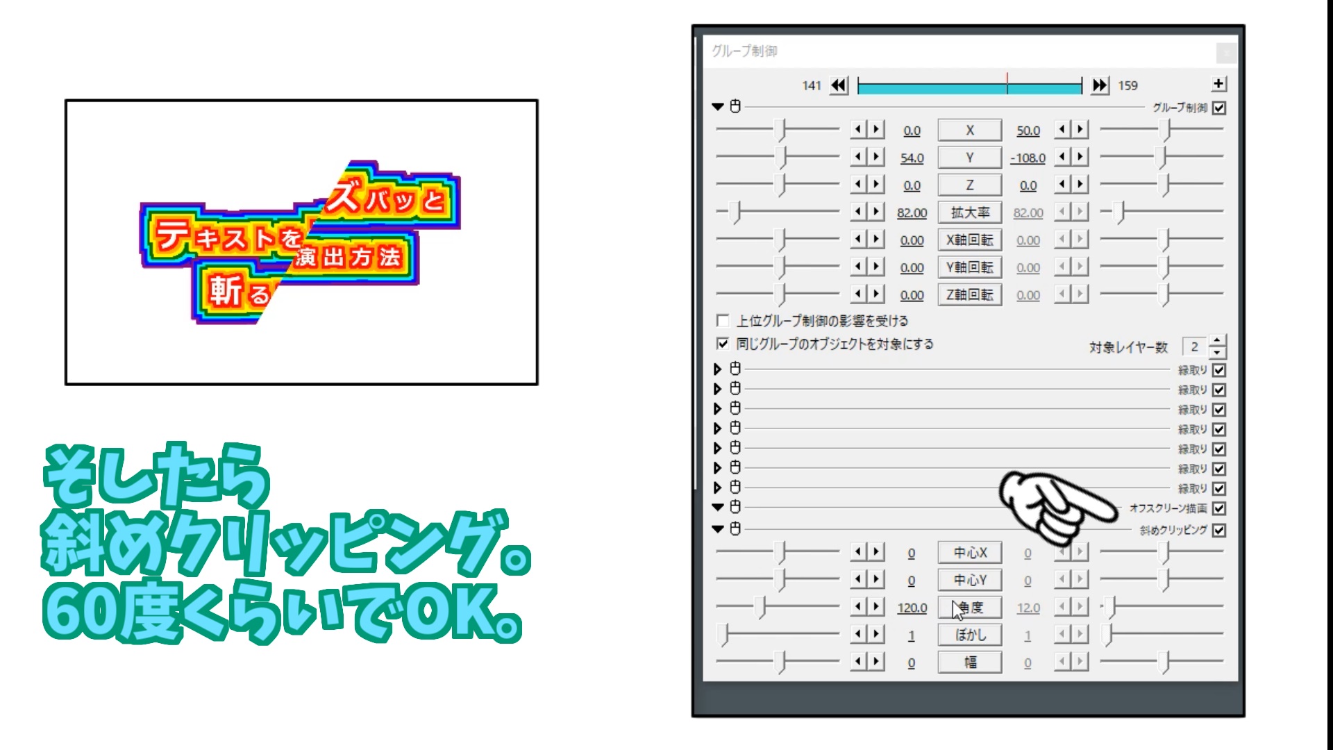
Task: Expand the bottom layer group row
Action: point(719,529)
